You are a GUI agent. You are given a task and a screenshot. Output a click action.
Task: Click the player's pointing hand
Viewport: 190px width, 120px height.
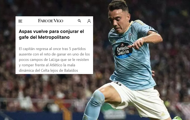(136, 44)
